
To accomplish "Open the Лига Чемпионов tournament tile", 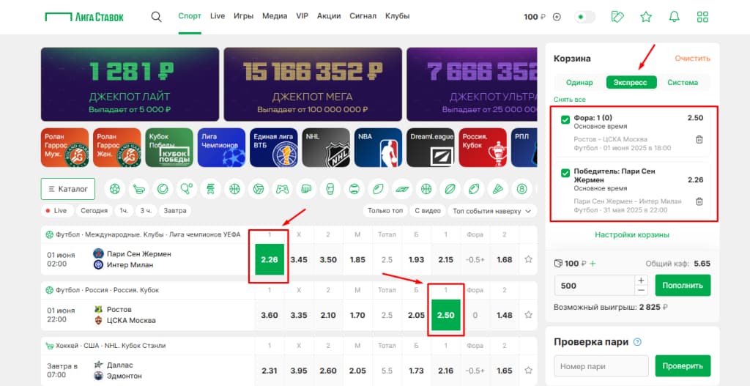I will click(x=221, y=147).
